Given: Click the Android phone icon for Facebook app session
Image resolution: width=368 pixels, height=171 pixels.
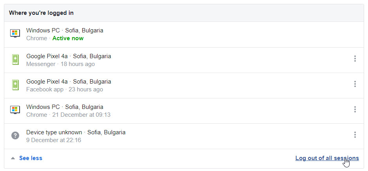Looking at the screenshot, I should click(x=15, y=85).
